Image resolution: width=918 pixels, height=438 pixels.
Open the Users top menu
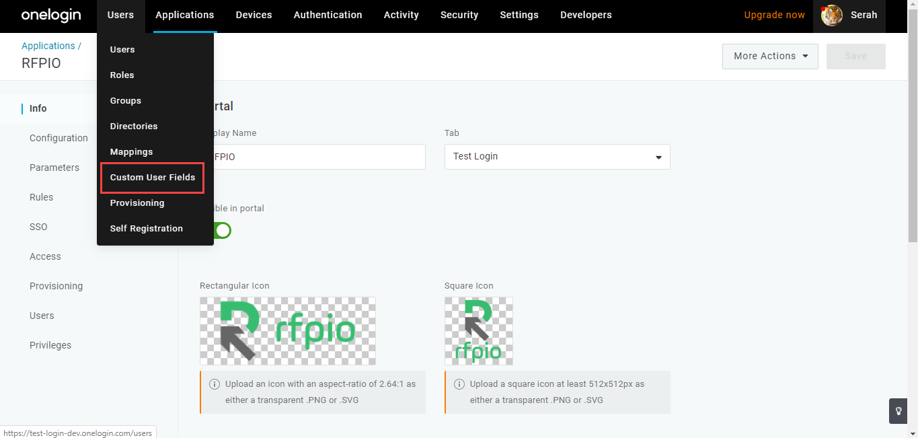point(120,15)
